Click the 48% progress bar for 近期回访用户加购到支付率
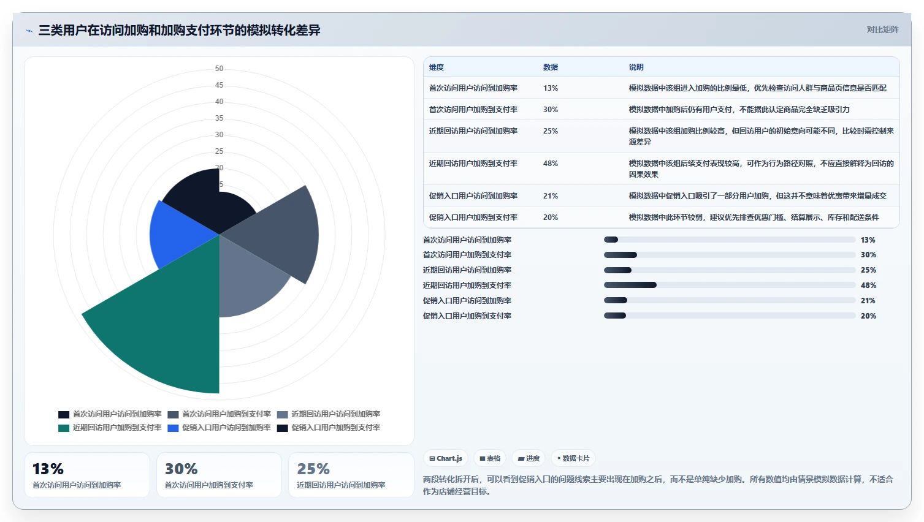The width and height of the screenshot is (924, 522). (730, 285)
